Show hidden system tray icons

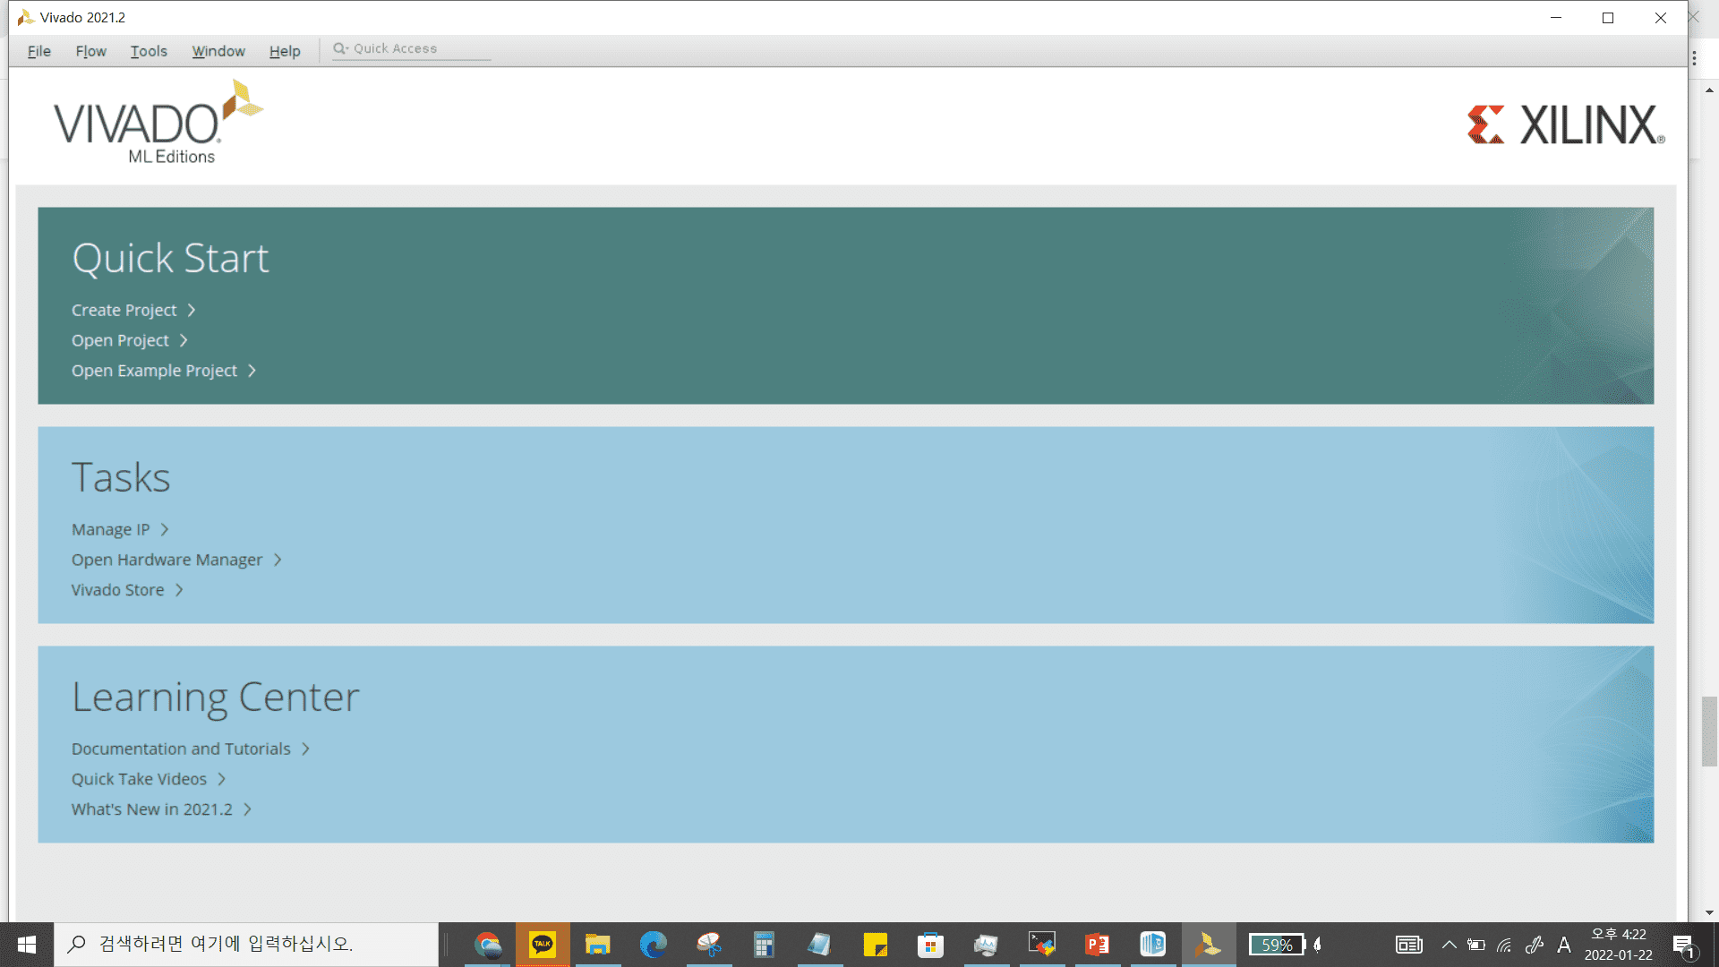1449,945
